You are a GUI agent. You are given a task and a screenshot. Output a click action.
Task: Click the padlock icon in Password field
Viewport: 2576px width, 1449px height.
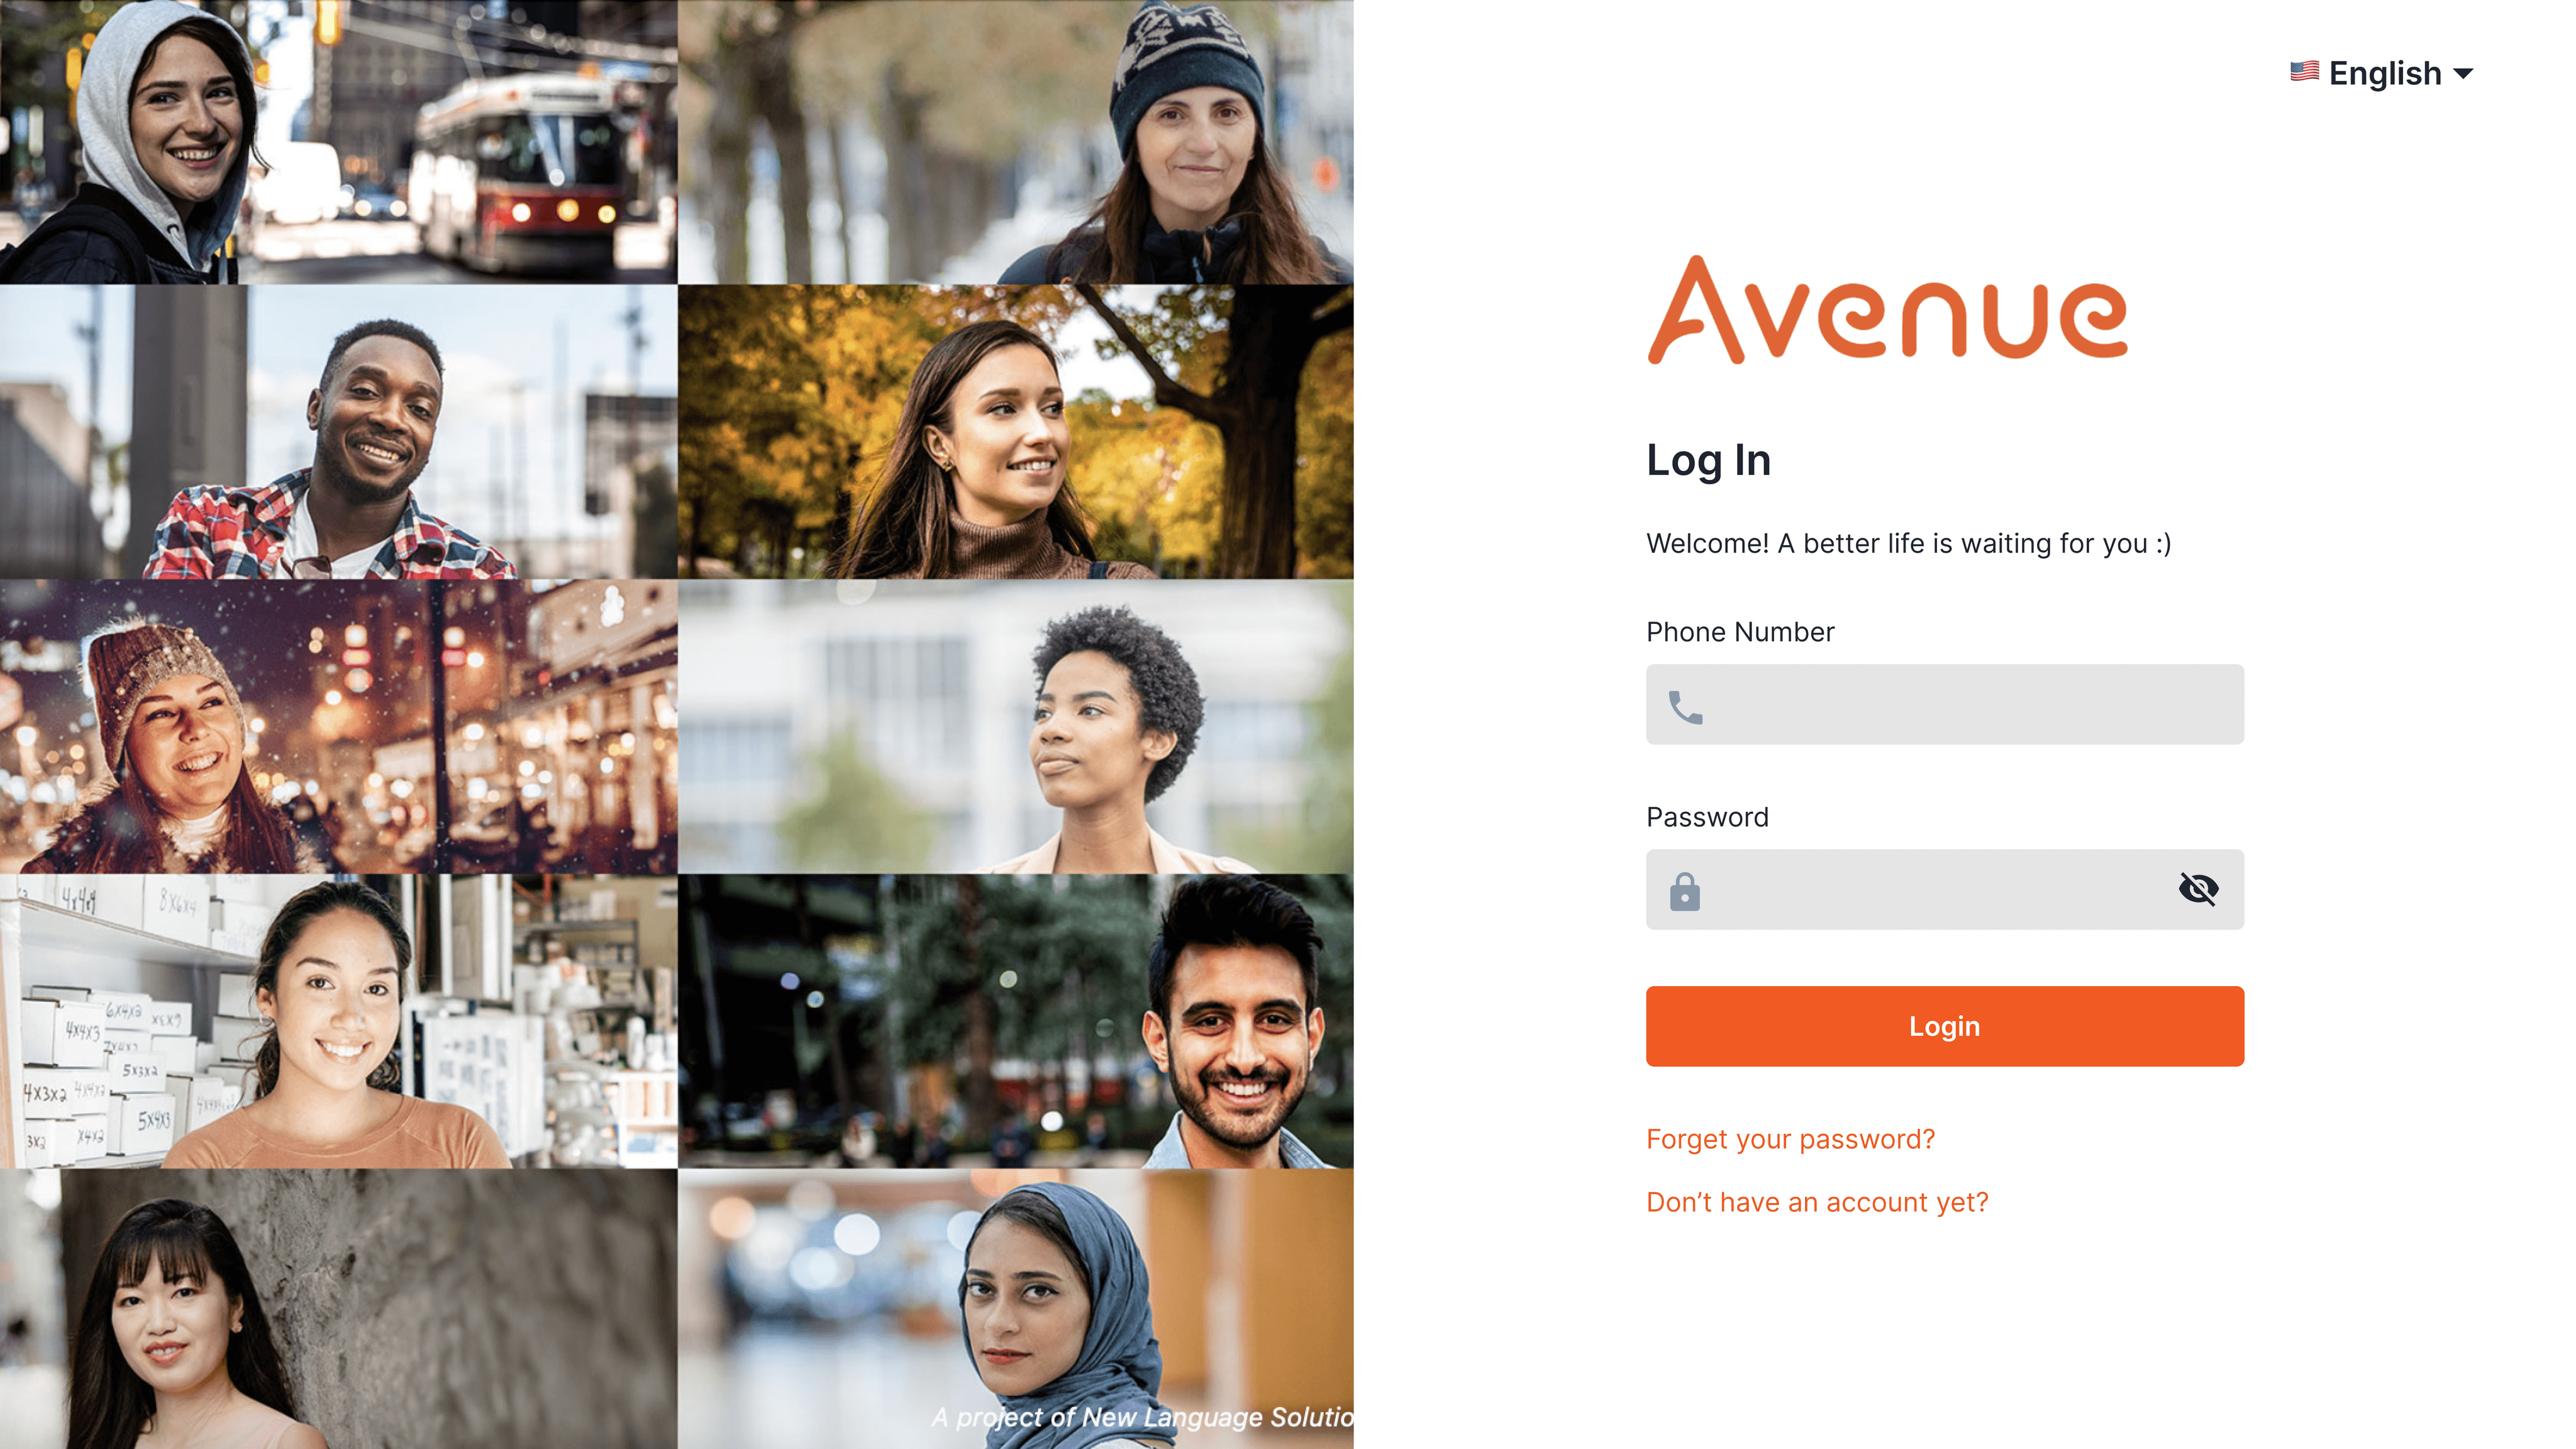(x=1684, y=891)
